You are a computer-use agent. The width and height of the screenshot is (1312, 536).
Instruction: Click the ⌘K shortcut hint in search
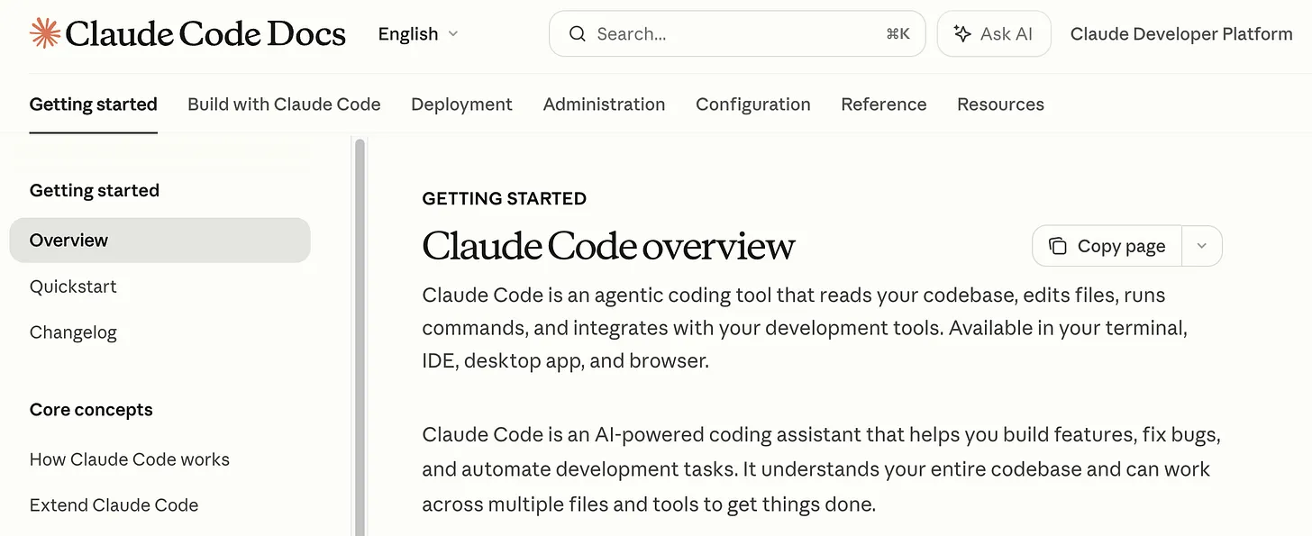(898, 34)
